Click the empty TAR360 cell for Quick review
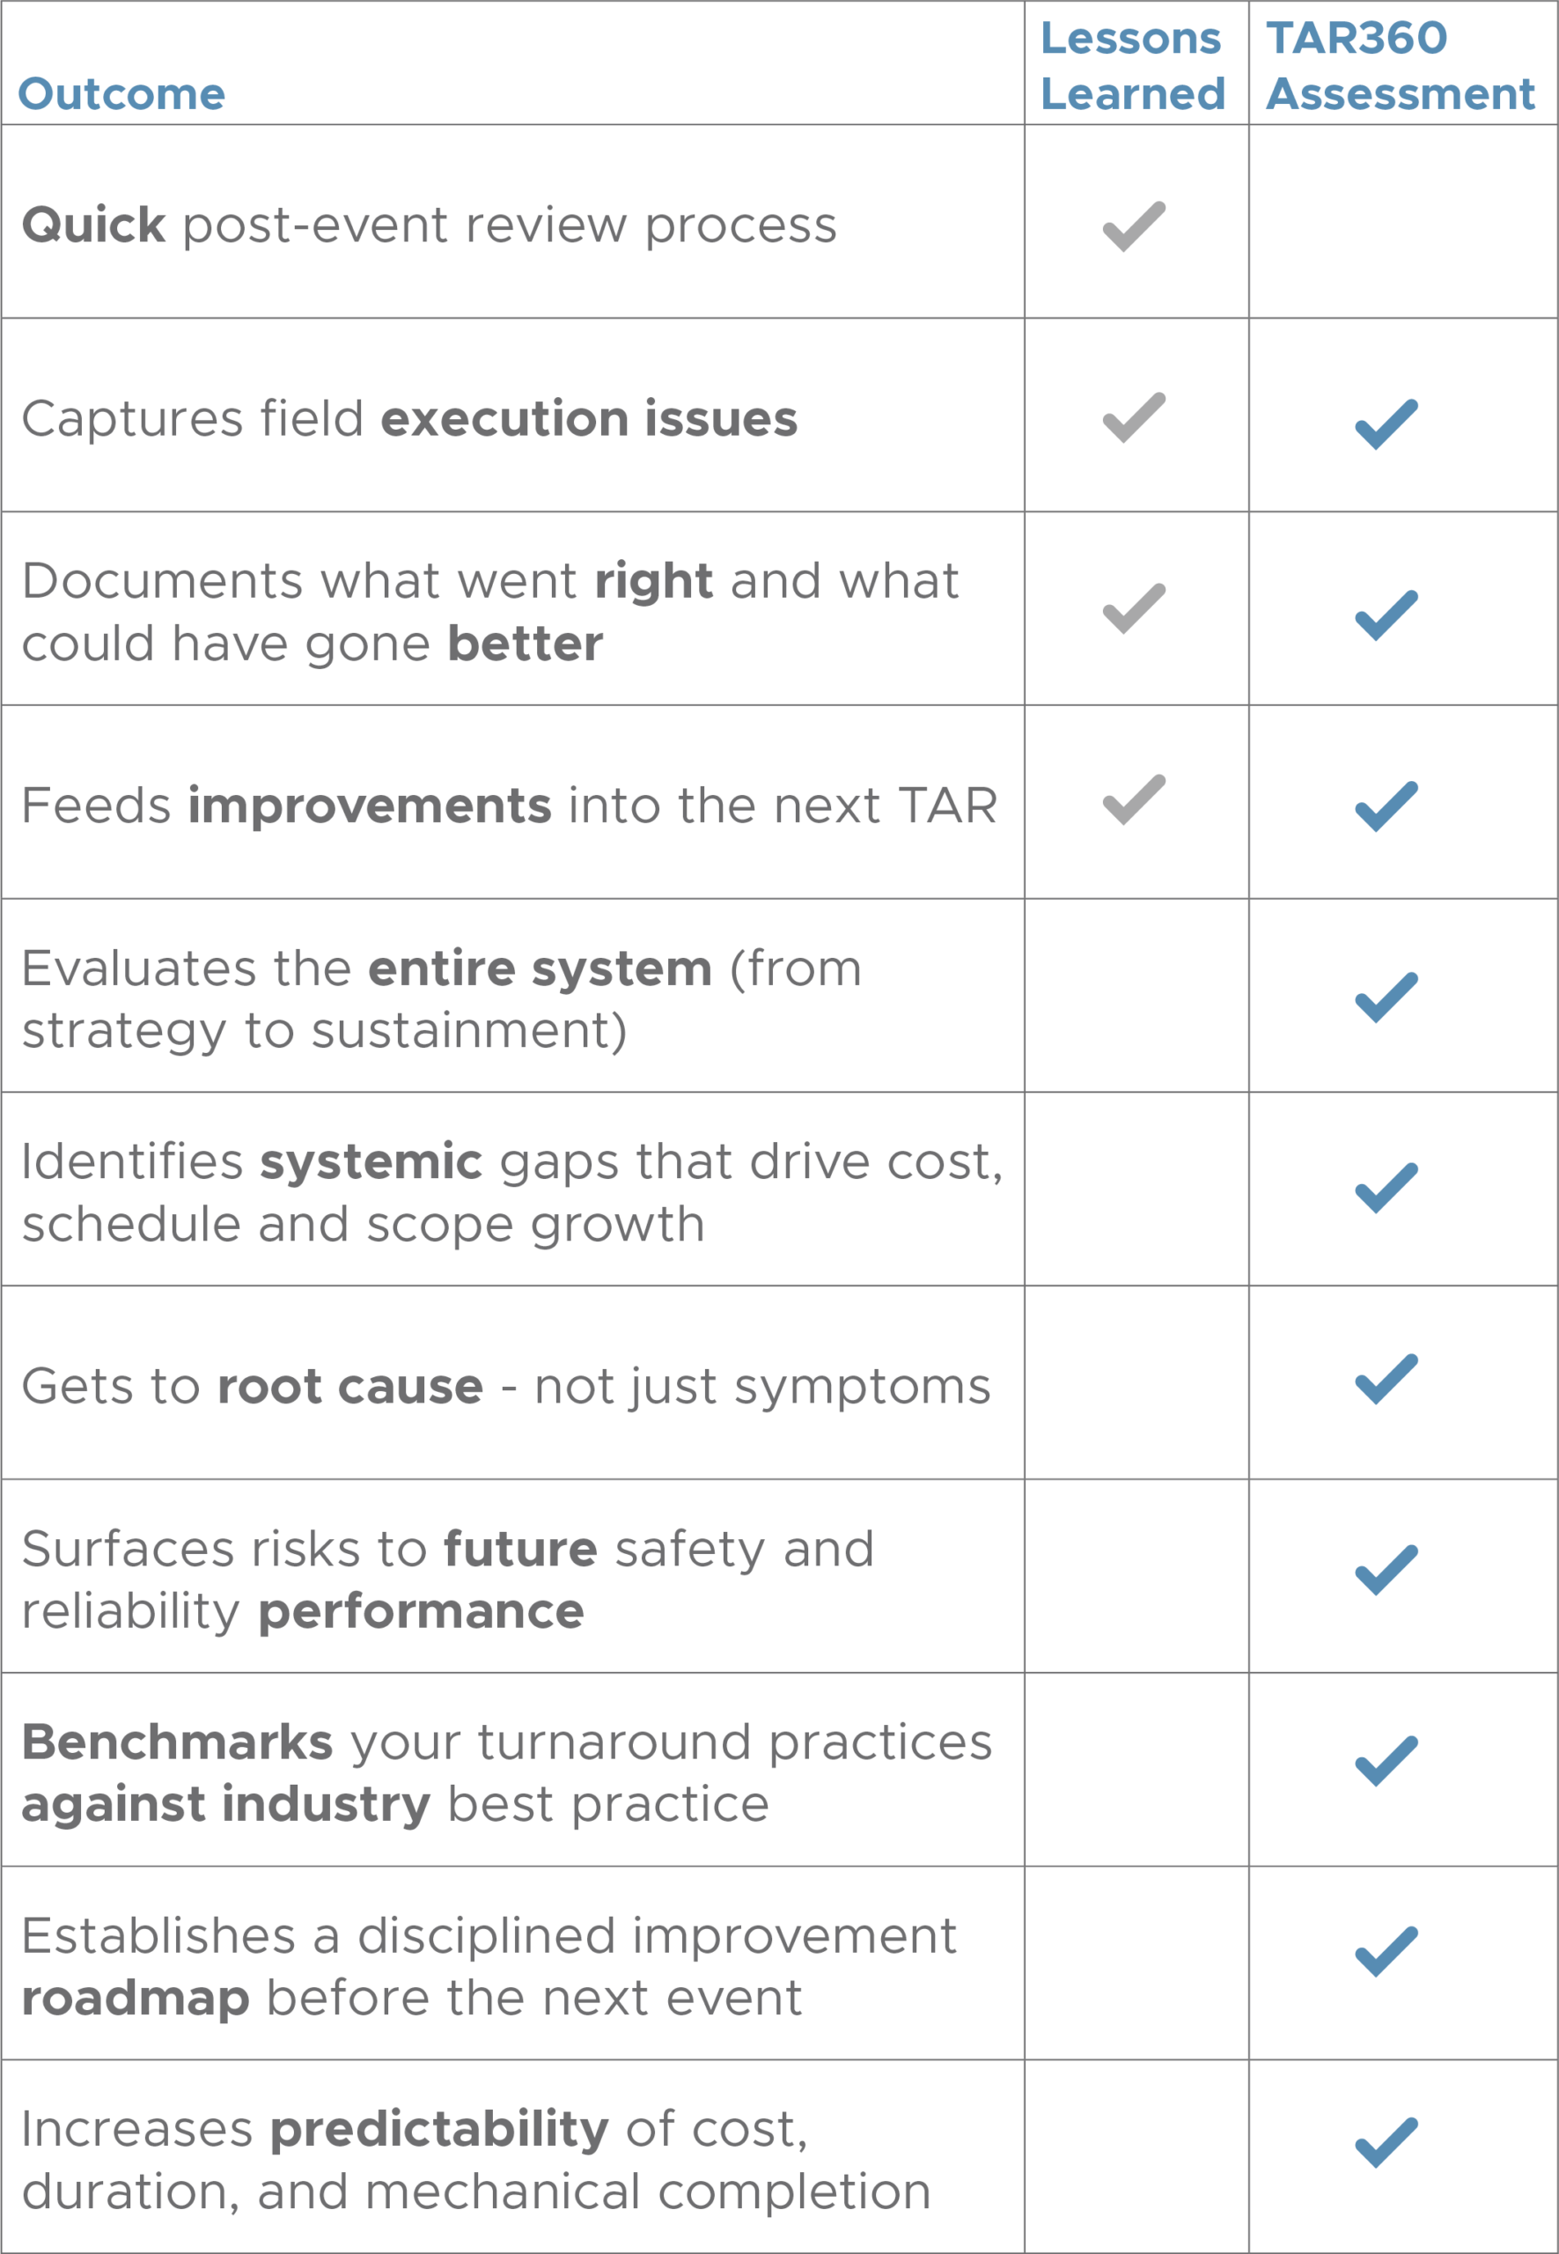Viewport: 1559px width, 2254px height. (1402, 222)
